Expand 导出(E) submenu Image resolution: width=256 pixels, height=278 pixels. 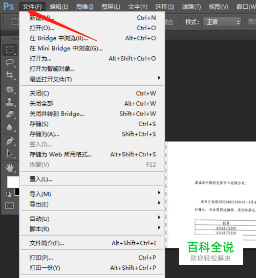tap(92, 204)
